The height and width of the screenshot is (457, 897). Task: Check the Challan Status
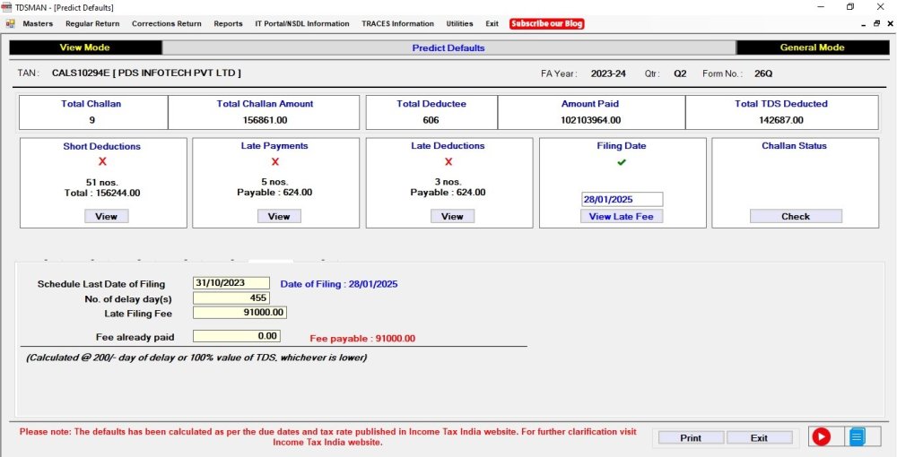pyautogui.click(x=796, y=217)
